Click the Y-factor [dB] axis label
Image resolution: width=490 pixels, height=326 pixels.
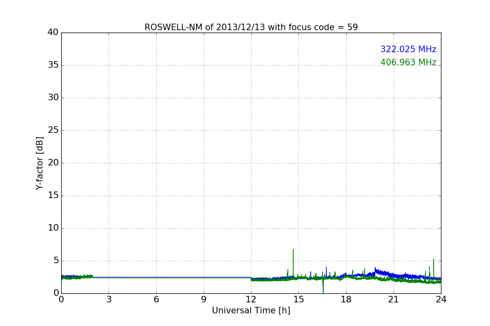click(40, 163)
